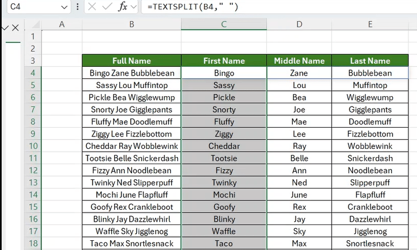
Task: Select column C header
Action: coord(224,24)
